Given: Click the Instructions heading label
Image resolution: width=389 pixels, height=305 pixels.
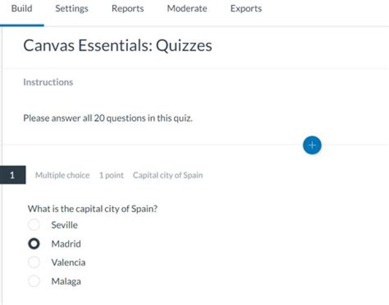Looking at the screenshot, I should pos(48,82).
